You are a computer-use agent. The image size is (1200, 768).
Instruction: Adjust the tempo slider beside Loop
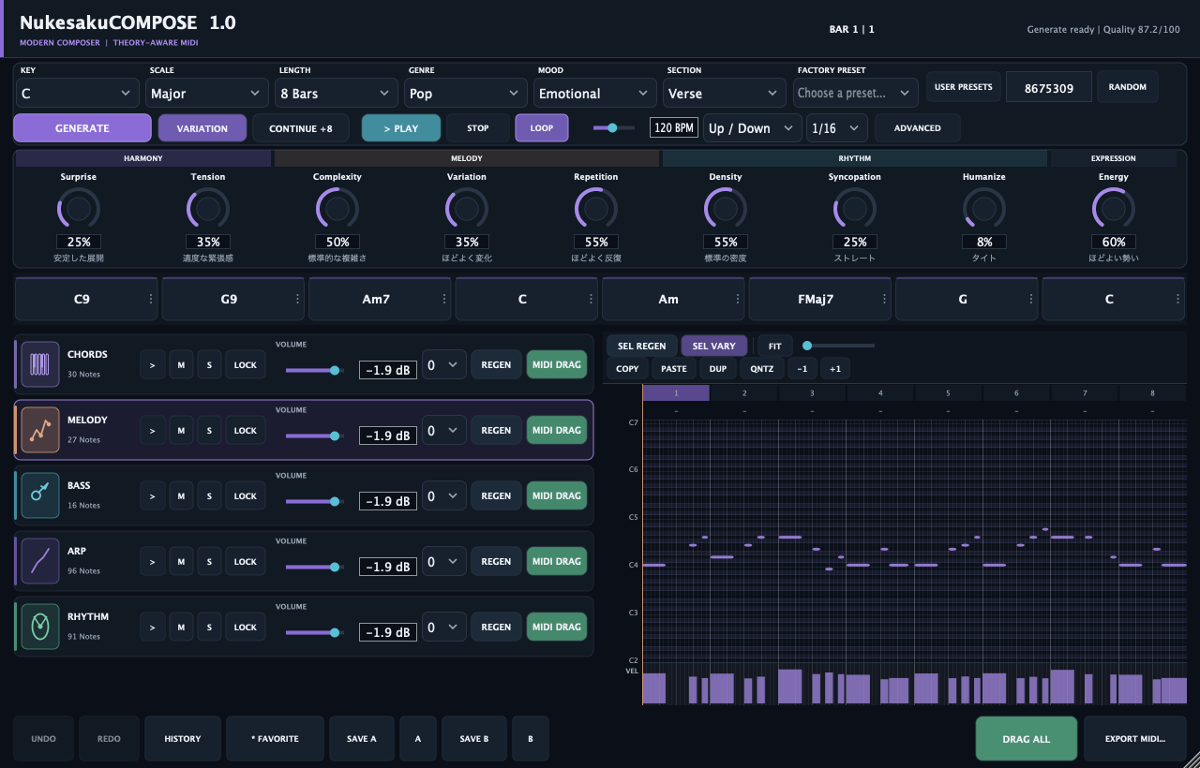pyautogui.click(x=614, y=127)
